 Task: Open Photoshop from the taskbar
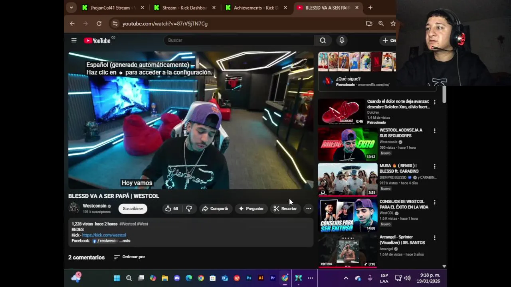[249, 278]
